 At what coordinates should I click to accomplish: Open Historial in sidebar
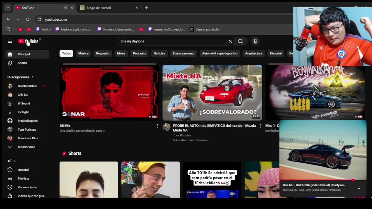(x=27, y=170)
